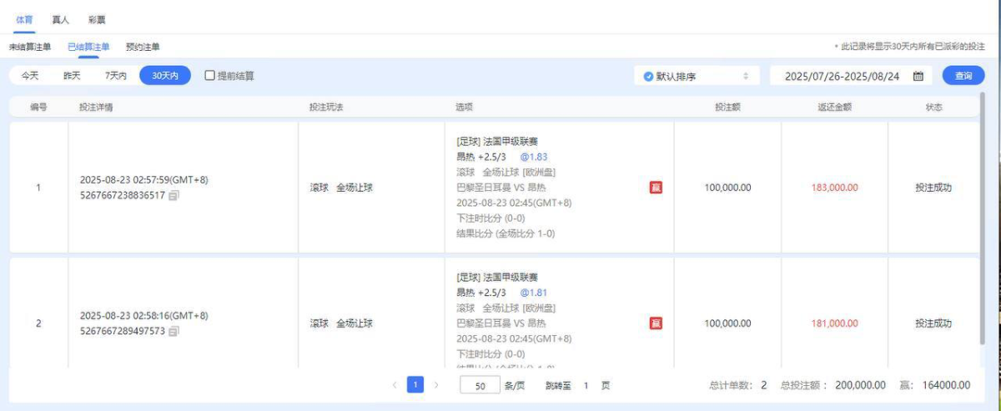Open the 默认排序 sorting dropdown
Image resolution: width=1001 pixels, height=411 pixels.
[x=697, y=76]
